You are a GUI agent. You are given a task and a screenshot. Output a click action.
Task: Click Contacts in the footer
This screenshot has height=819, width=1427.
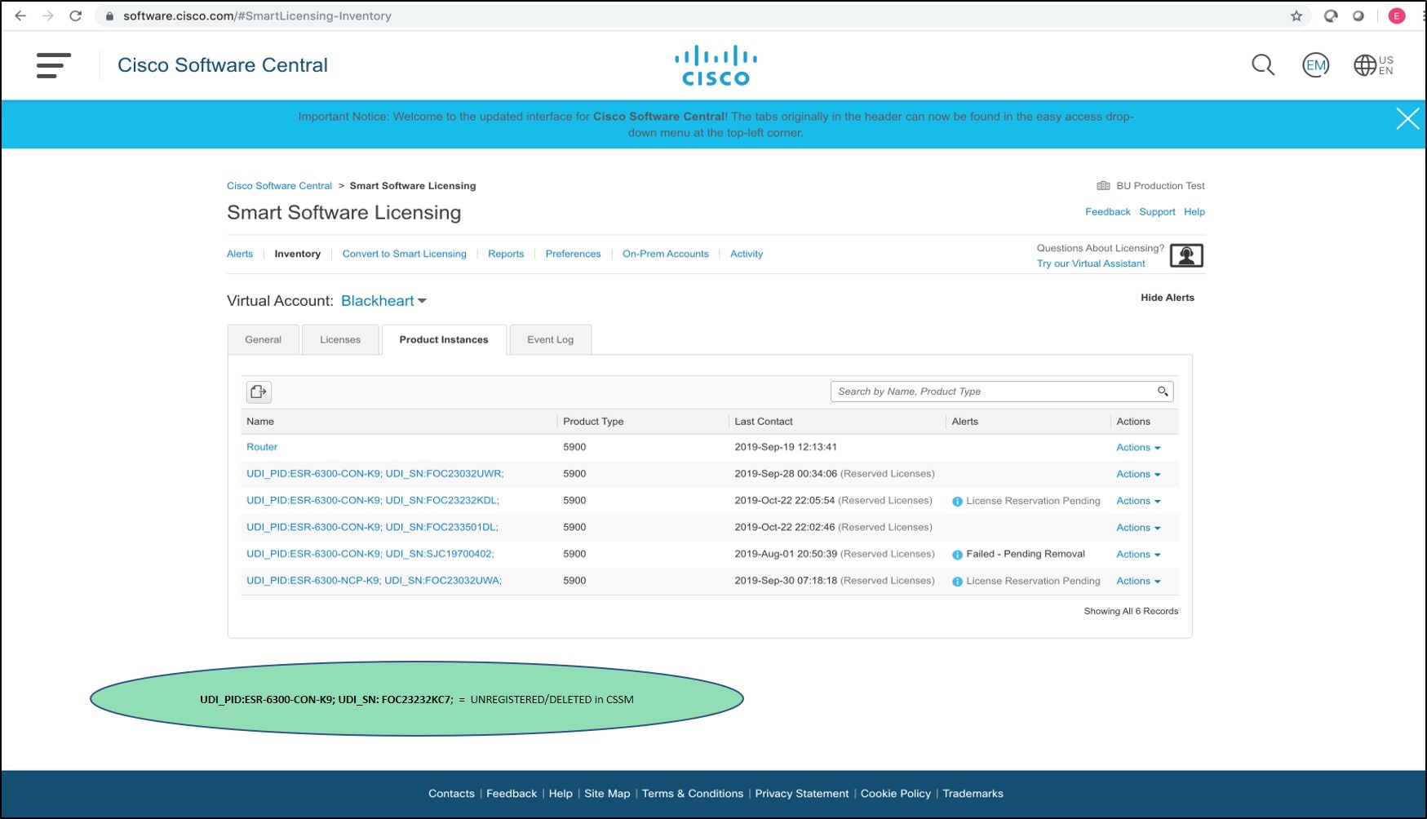point(451,794)
